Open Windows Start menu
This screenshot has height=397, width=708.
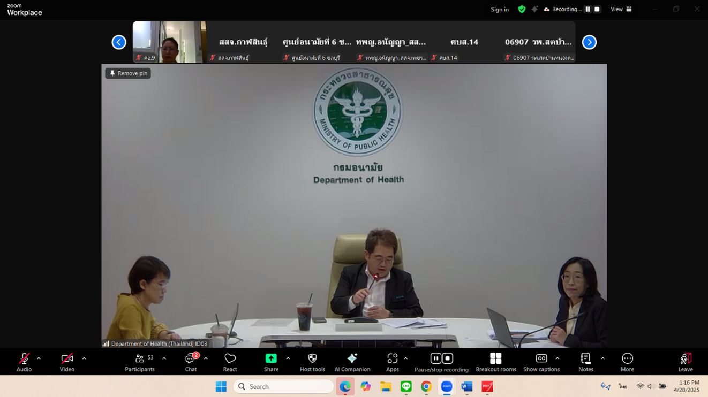tap(221, 386)
